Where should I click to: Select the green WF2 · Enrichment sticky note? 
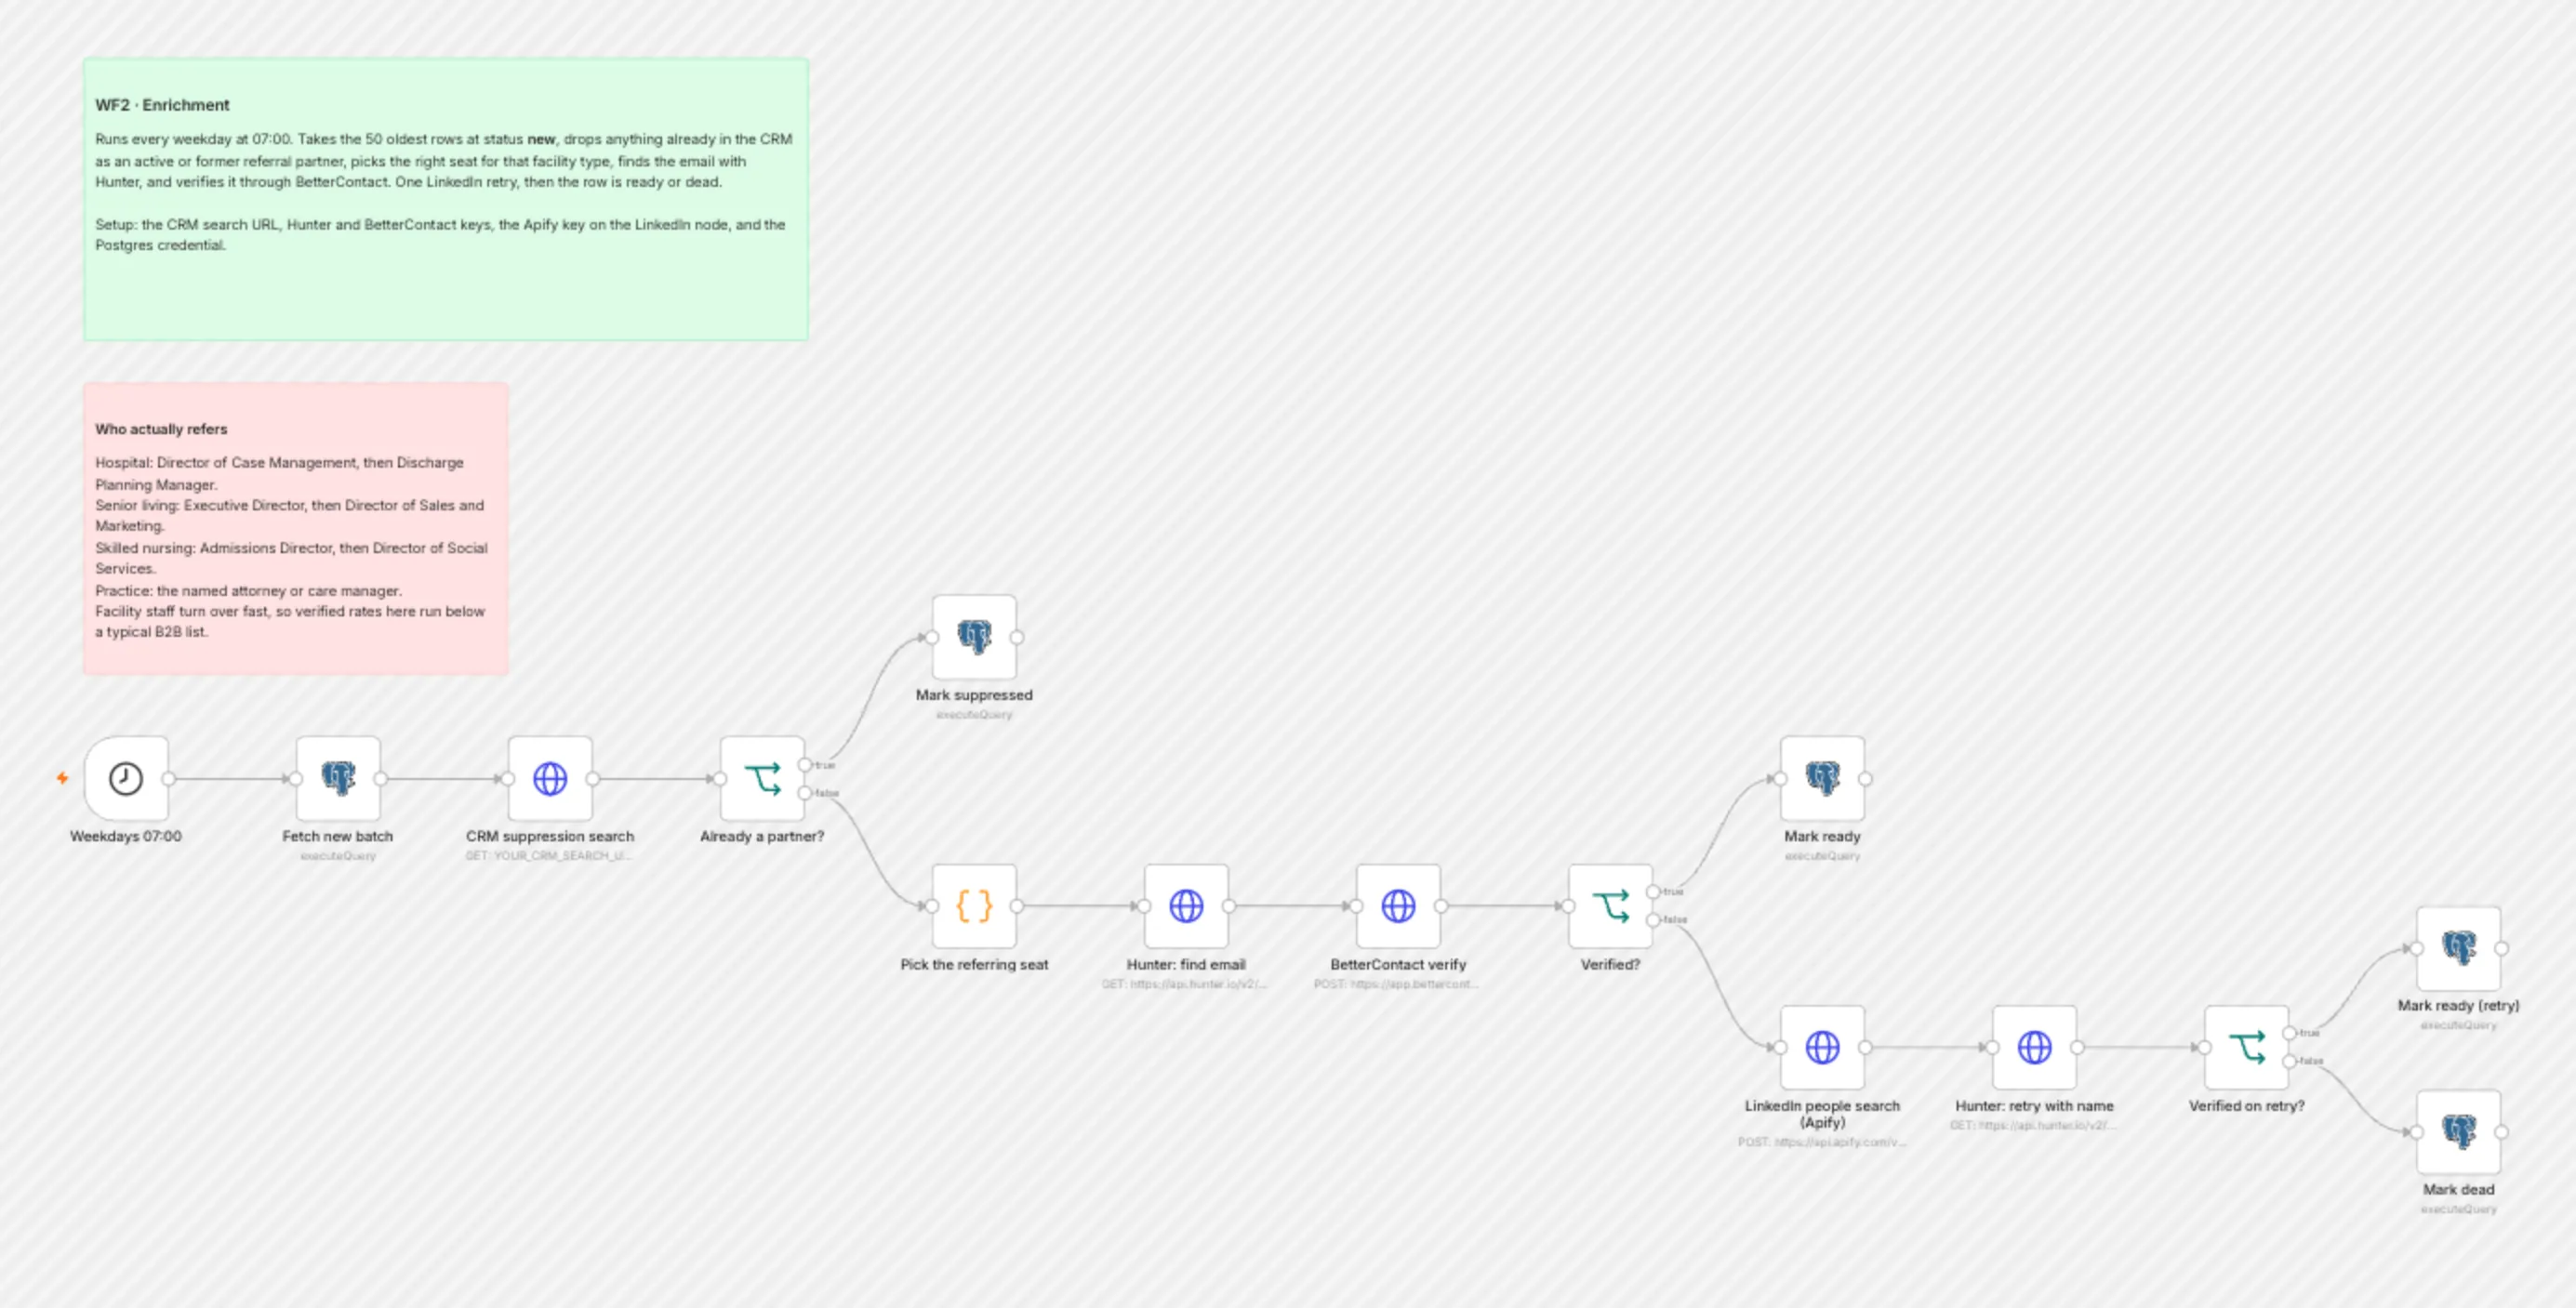[446, 199]
